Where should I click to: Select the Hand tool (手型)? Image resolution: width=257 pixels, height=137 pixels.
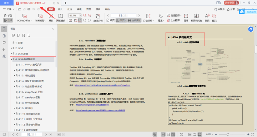(8, 16)
